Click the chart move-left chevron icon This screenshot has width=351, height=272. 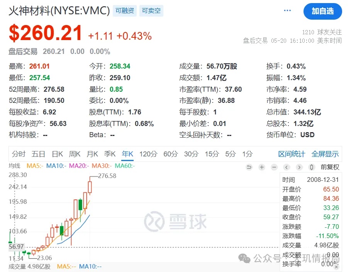[x=287, y=167]
